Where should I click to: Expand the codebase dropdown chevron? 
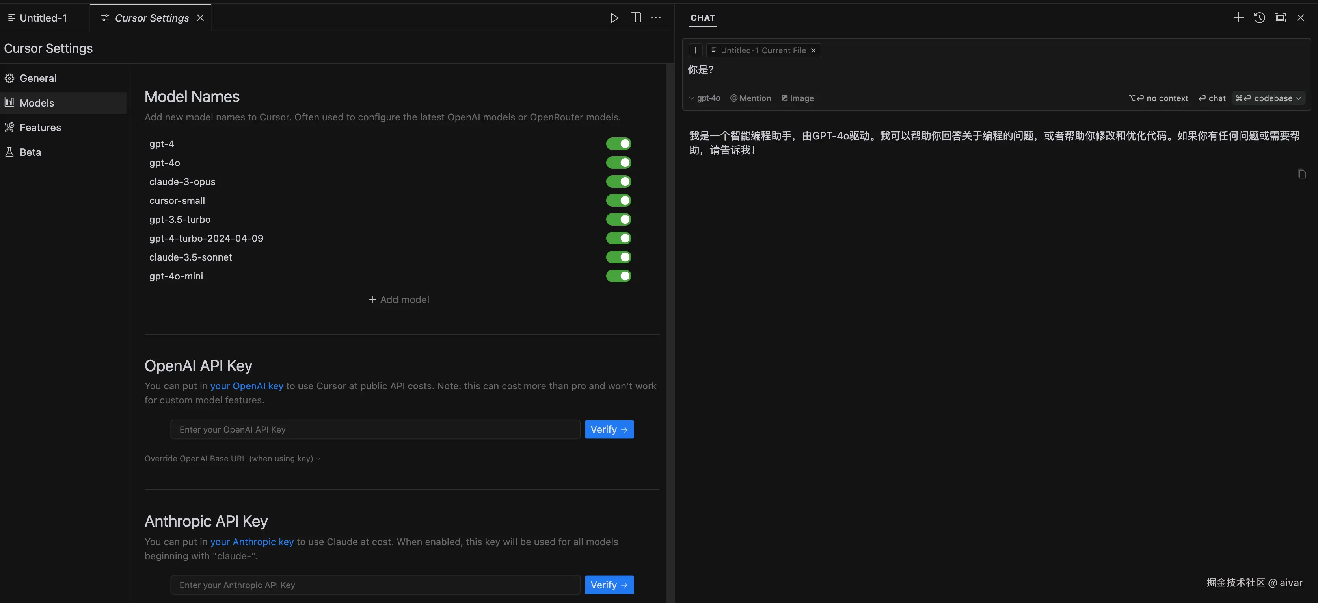click(1299, 98)
